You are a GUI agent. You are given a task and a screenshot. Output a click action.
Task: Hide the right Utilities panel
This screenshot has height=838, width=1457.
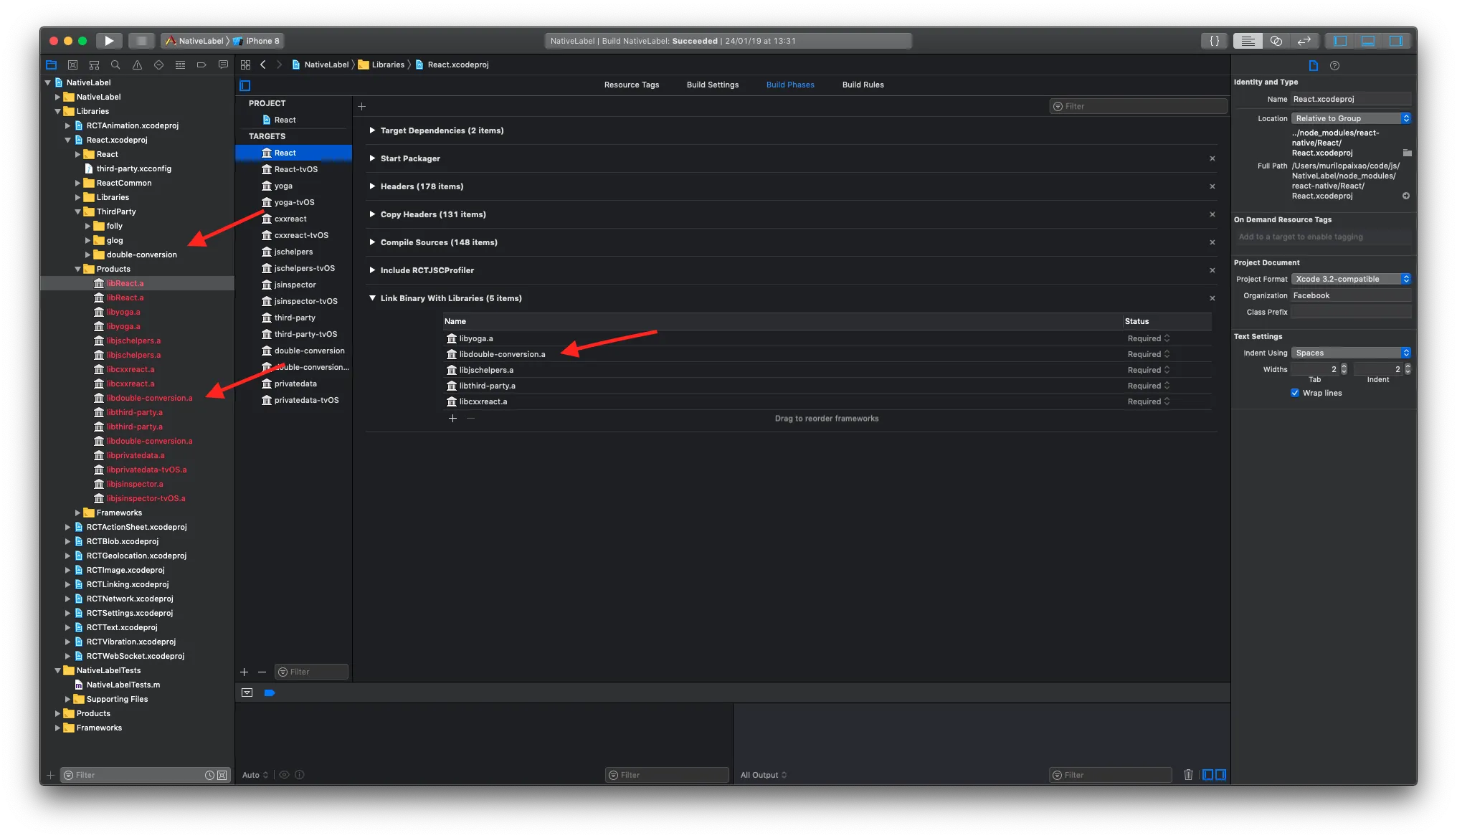[1395, 41]
